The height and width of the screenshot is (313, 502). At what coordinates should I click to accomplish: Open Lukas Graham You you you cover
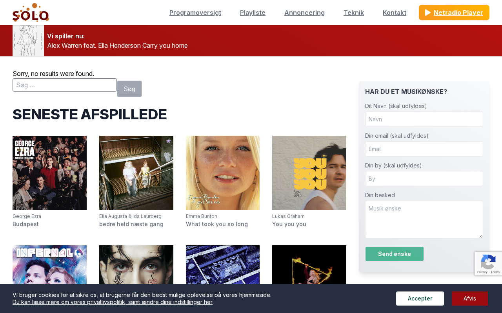pos(309,173)
